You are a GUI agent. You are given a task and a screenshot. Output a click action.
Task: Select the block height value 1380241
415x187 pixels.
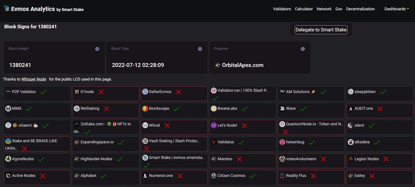click(x=20, y=65)
